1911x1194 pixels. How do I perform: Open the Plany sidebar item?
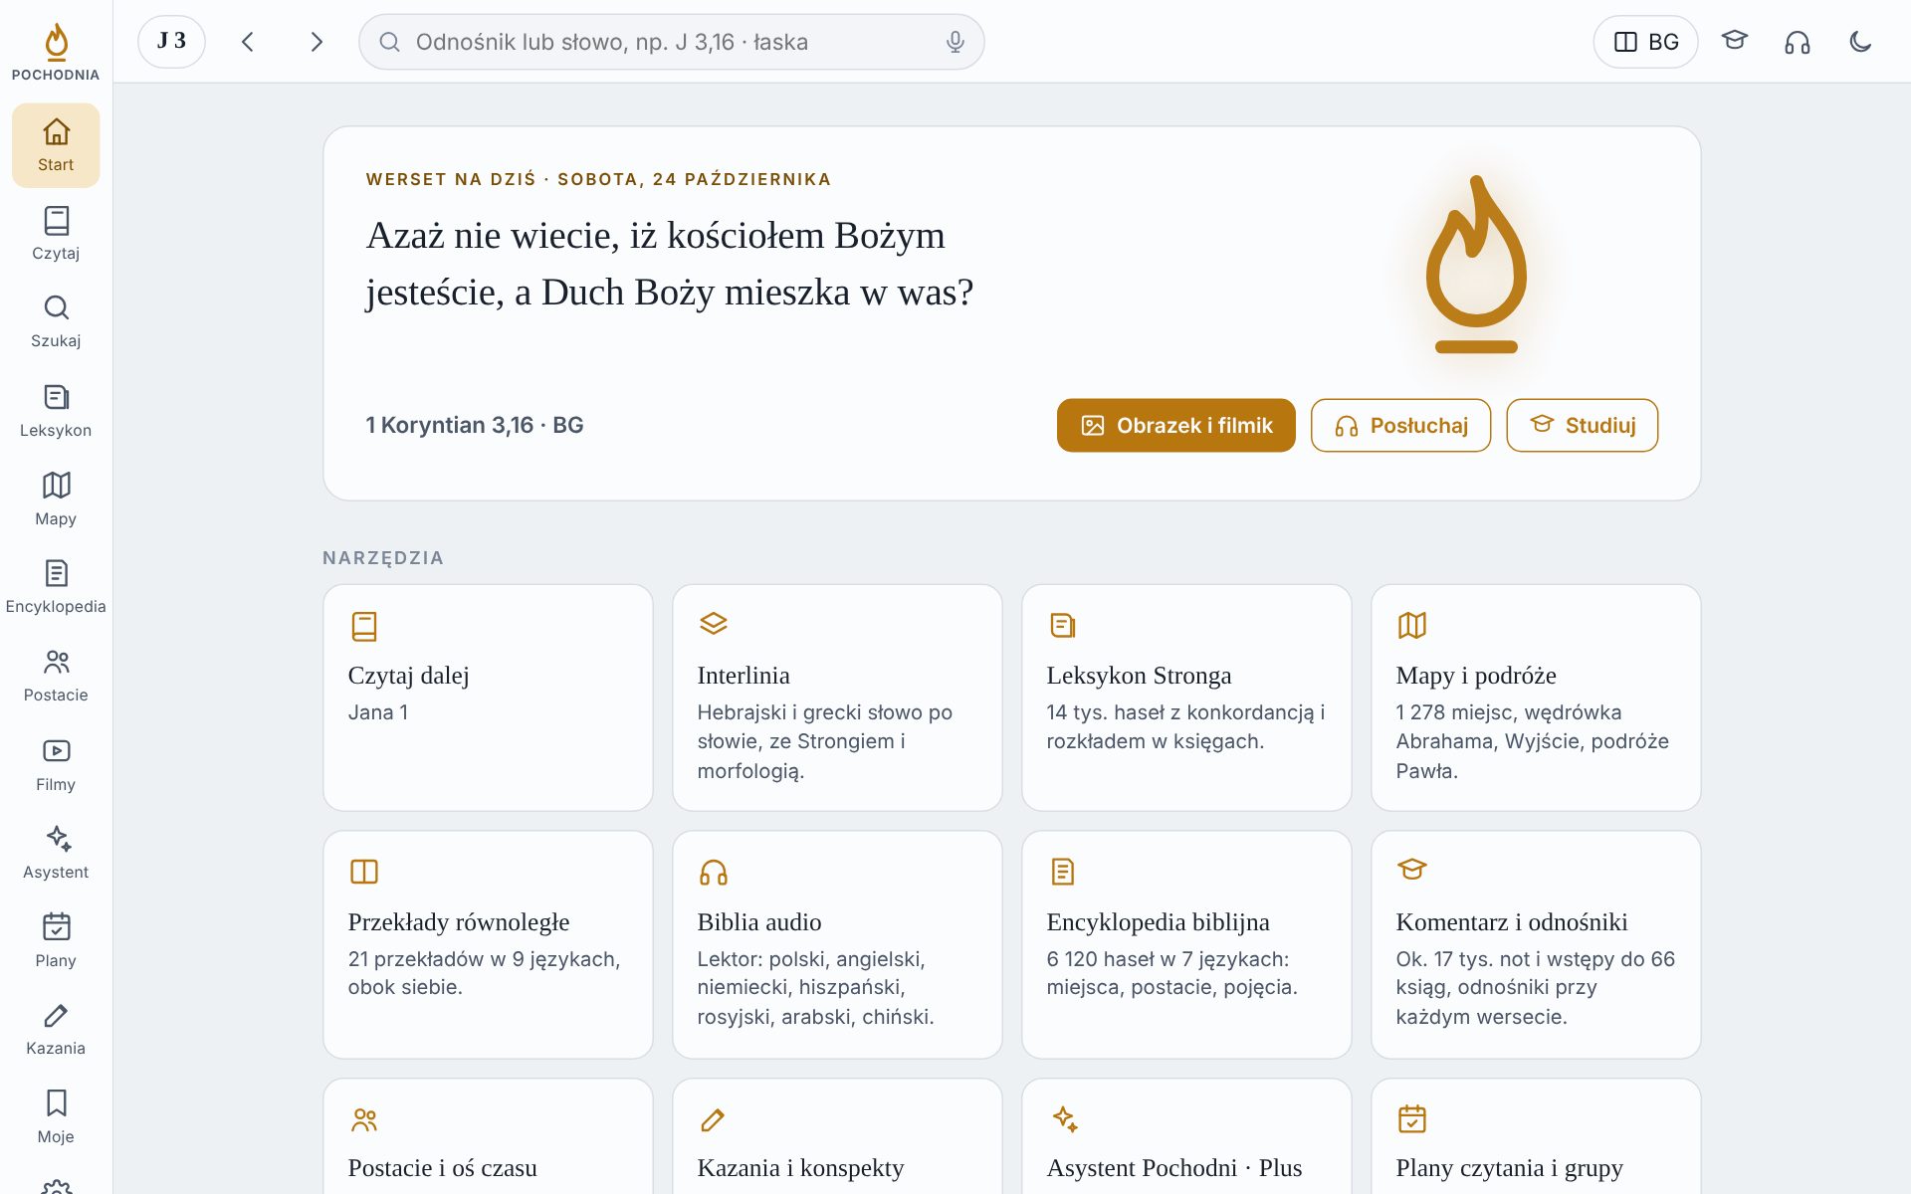(56, 941)
